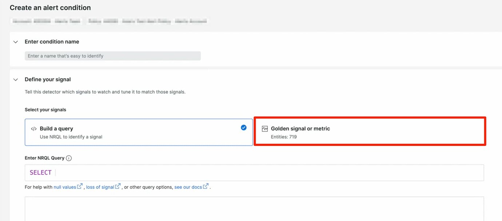
Task: Click the Entities: 719 count text
Action: coord(284,137)
